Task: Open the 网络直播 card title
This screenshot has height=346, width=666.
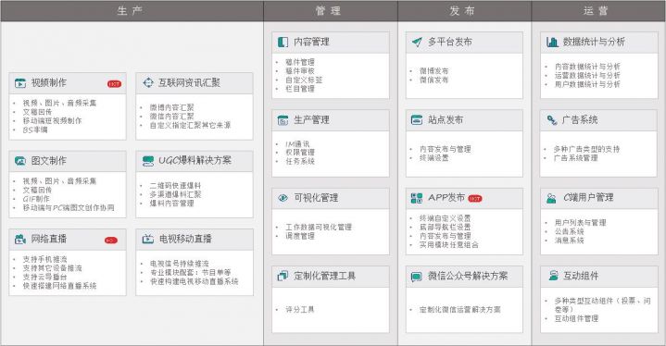Action: (49, 239)
